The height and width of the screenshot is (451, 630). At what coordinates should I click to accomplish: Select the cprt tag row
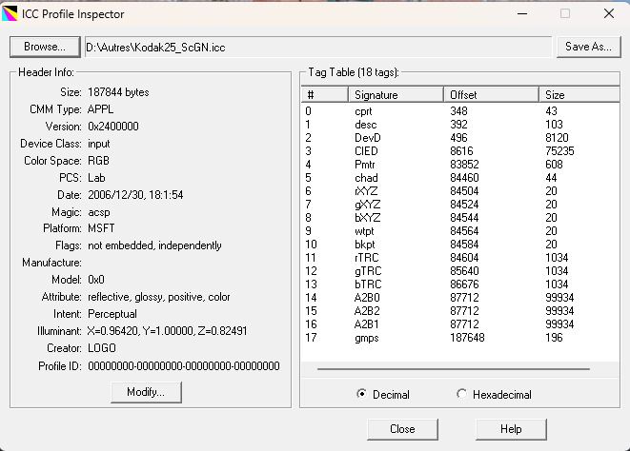click(x=363, y=111)
